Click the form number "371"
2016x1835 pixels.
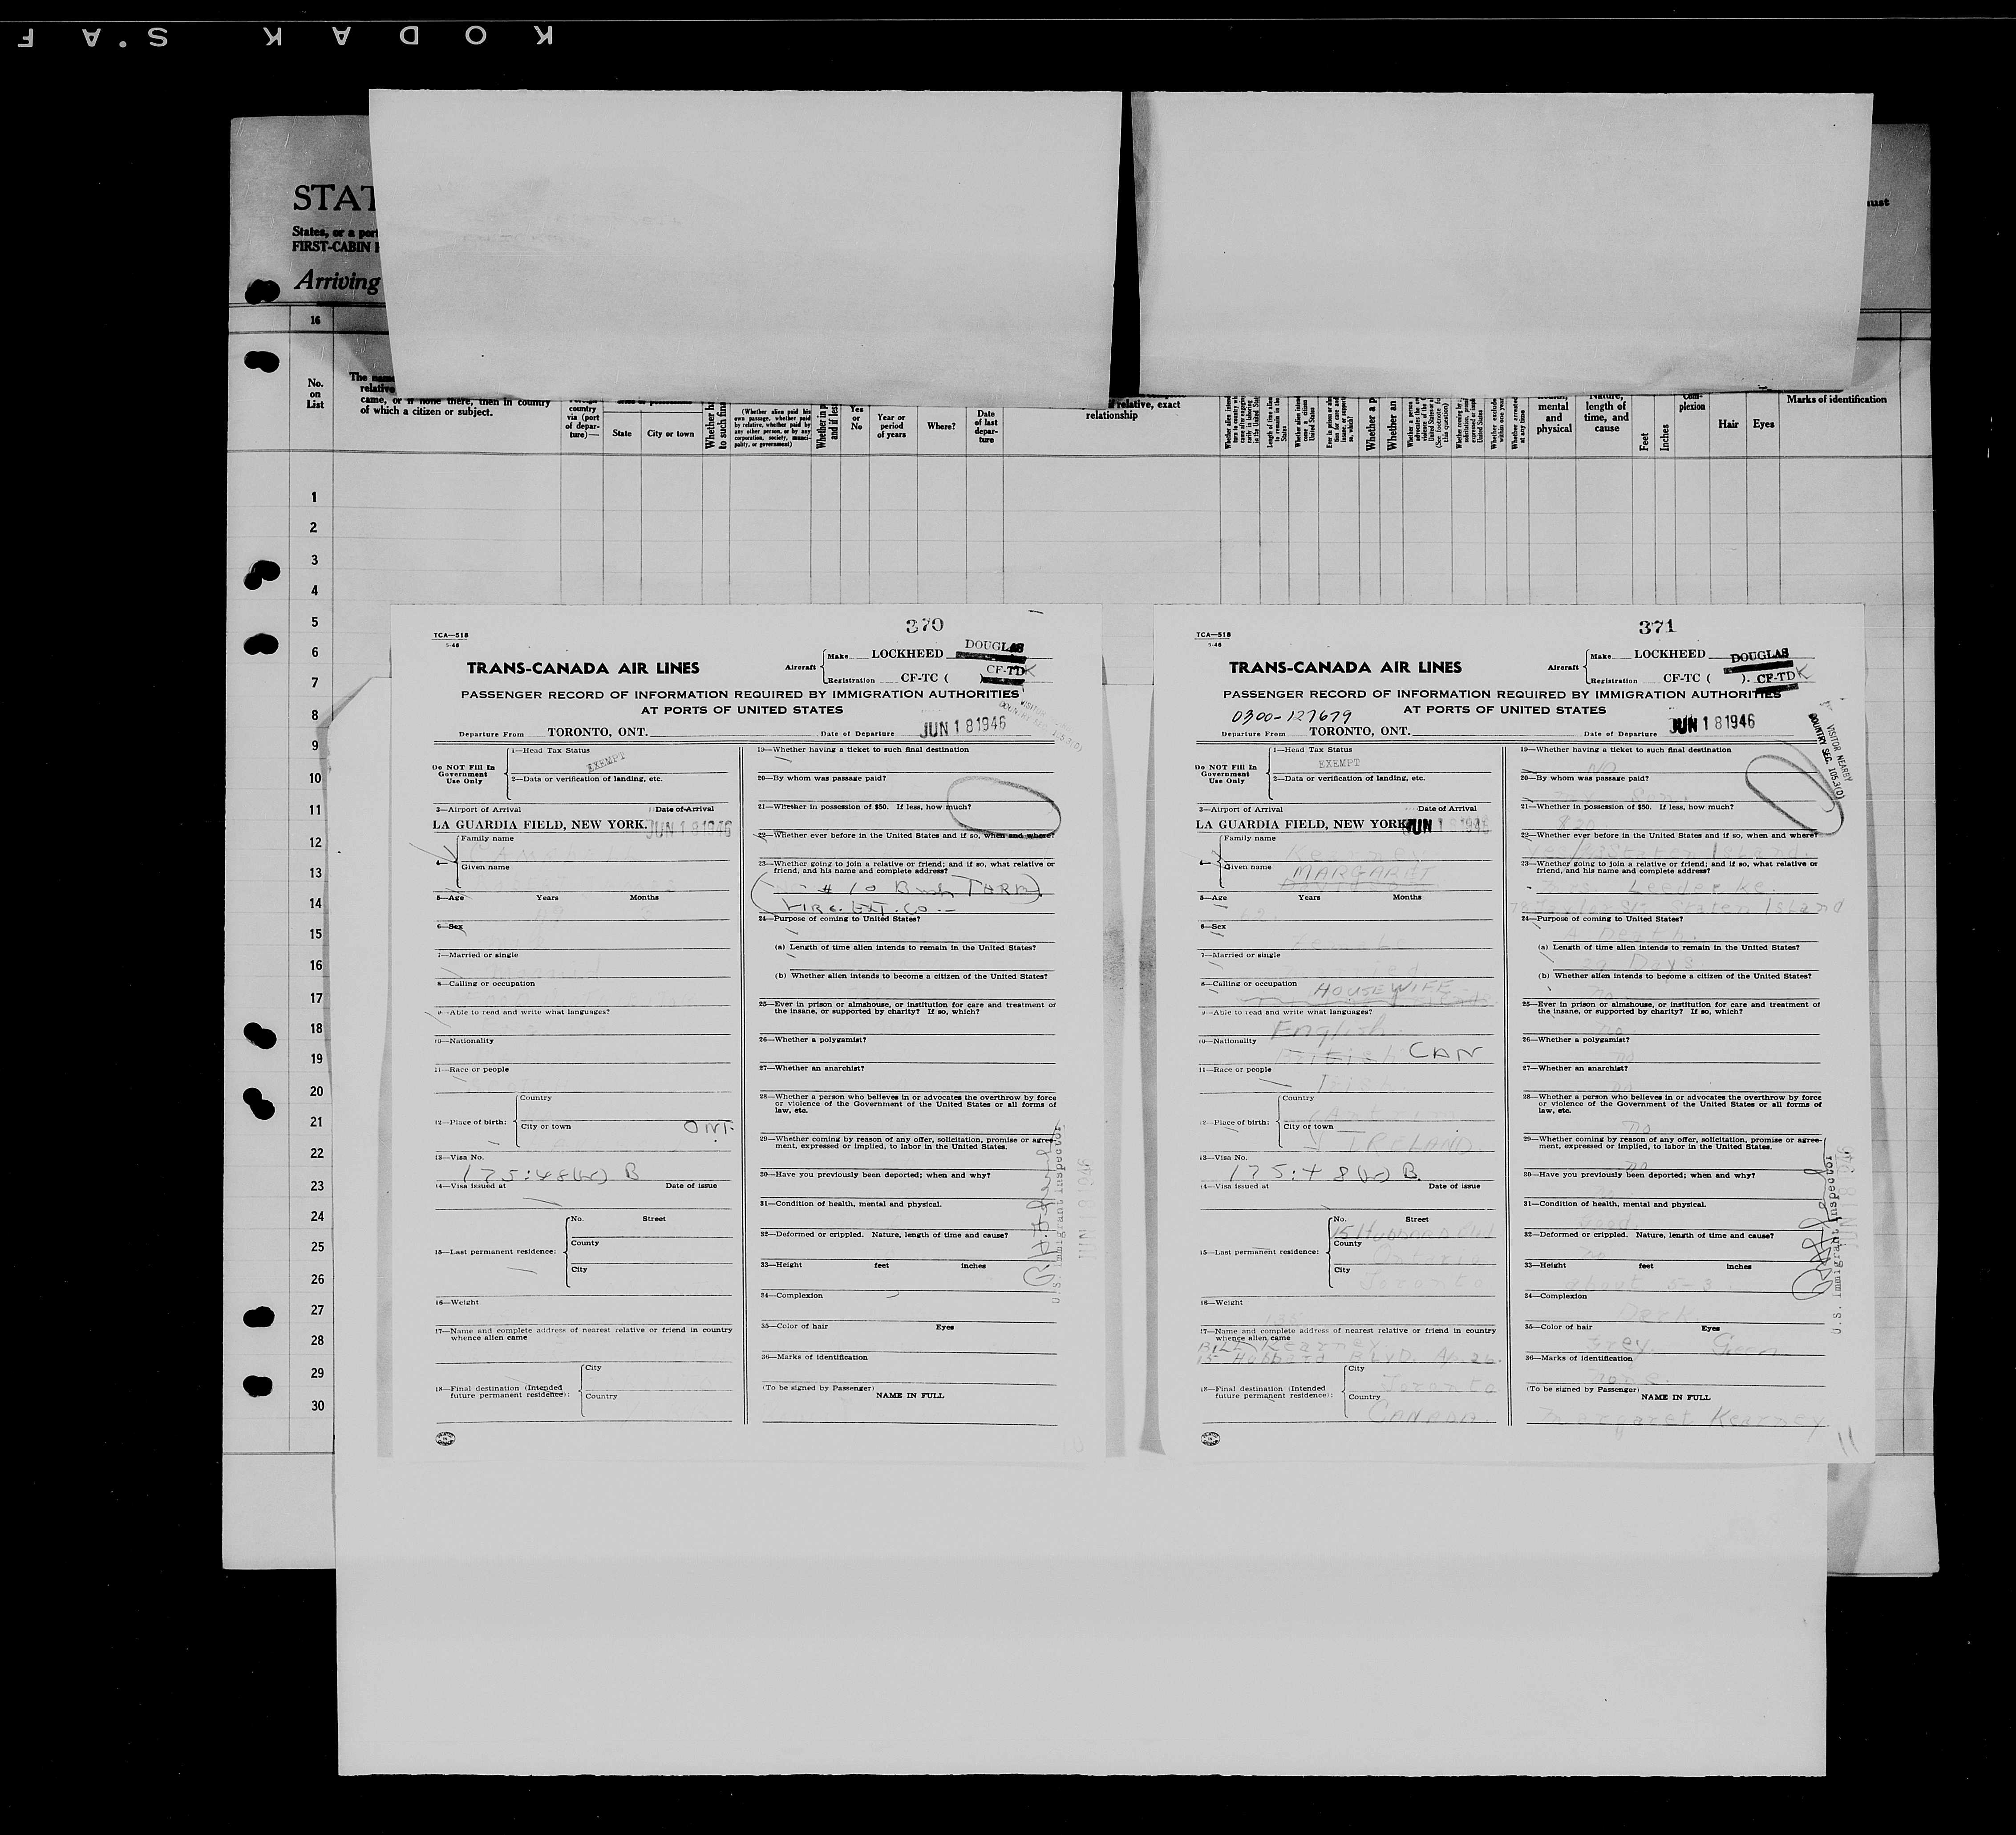pyautogui.click(x=1656, y=627)
